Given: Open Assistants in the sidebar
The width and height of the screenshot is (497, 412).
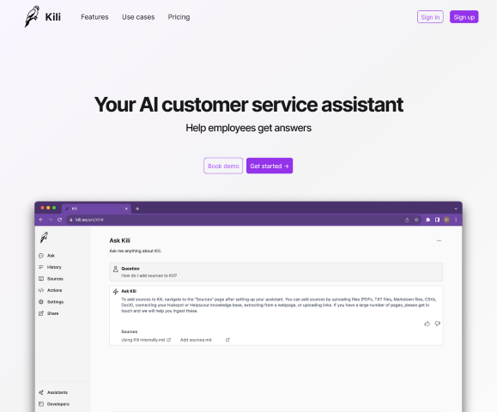Looking at the screenshot, I should point(53,392).
